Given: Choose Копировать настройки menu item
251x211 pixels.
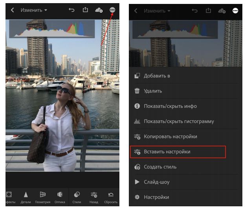Looking at the screenshot, I should tap(186, 136).
